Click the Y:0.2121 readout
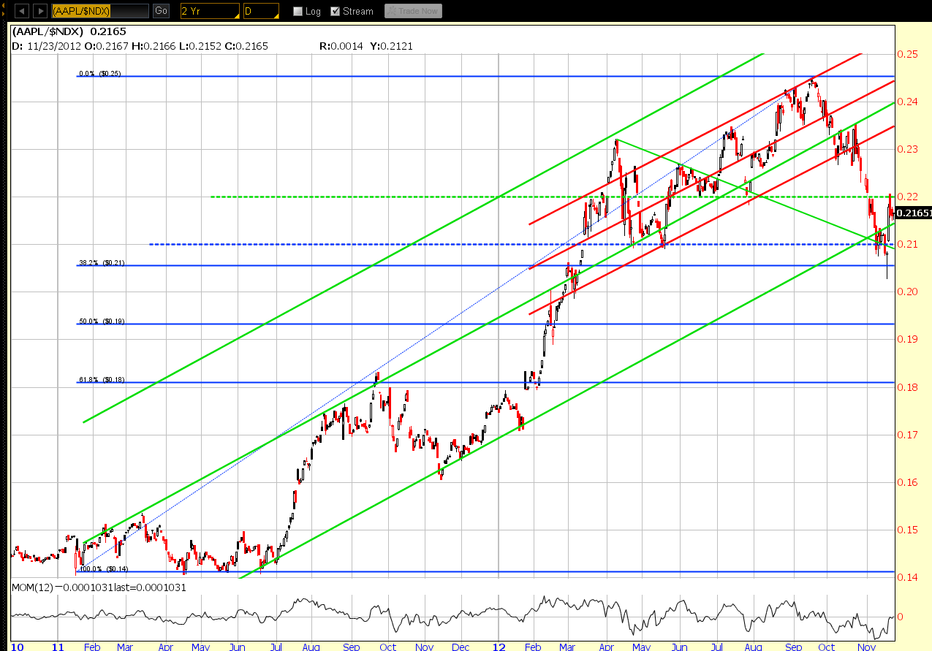 [x=393, y=46]
